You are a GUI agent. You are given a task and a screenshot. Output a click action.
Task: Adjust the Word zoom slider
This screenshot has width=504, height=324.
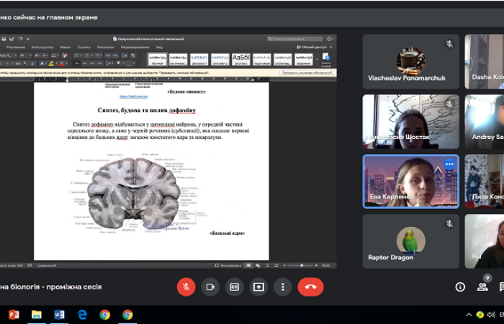(x=301, y=265)
